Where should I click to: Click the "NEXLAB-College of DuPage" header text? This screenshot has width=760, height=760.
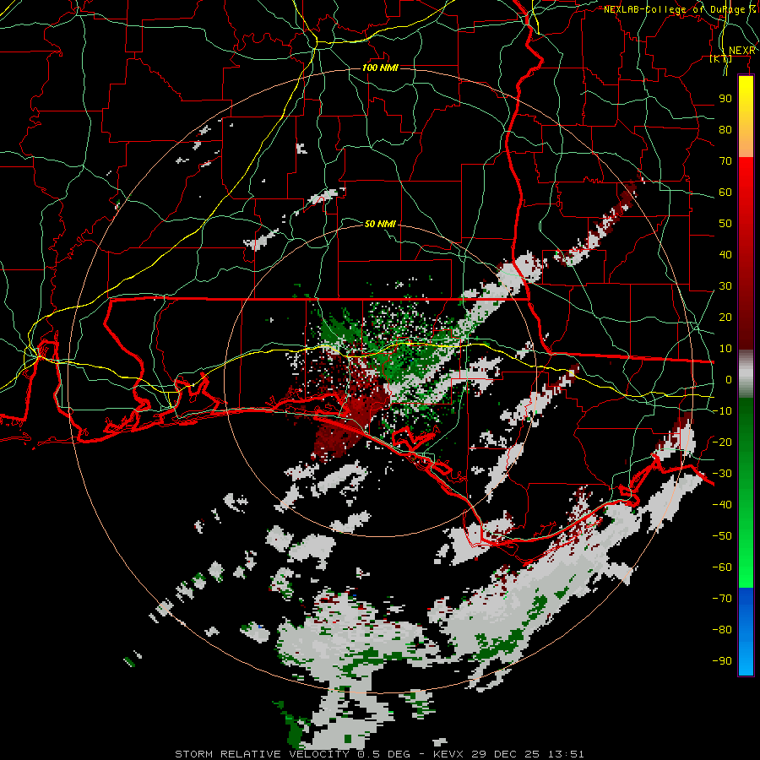[676, 9]
